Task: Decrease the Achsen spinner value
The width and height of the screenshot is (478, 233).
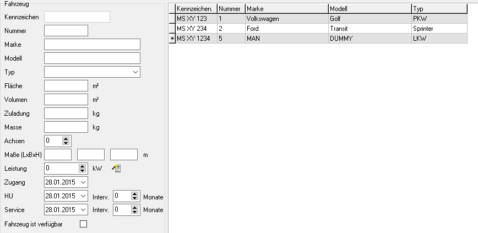Action: [x=66, y=143]
